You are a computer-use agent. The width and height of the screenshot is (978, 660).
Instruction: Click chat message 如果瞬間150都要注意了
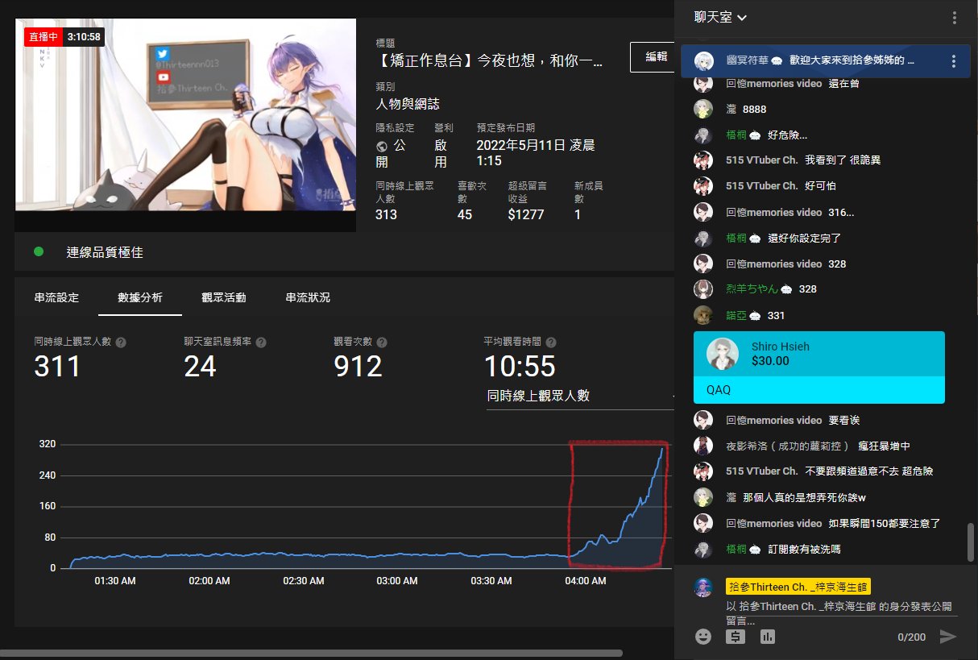point(885,523)
